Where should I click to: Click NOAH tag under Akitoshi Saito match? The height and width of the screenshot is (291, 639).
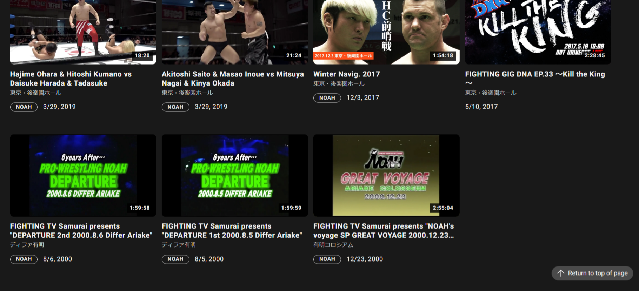coord(175,107)
